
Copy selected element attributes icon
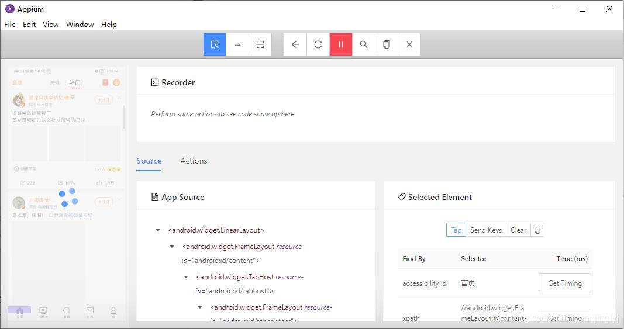[x=538, y=230]
